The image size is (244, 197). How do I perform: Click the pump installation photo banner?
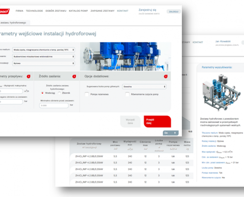coord(125,57)
